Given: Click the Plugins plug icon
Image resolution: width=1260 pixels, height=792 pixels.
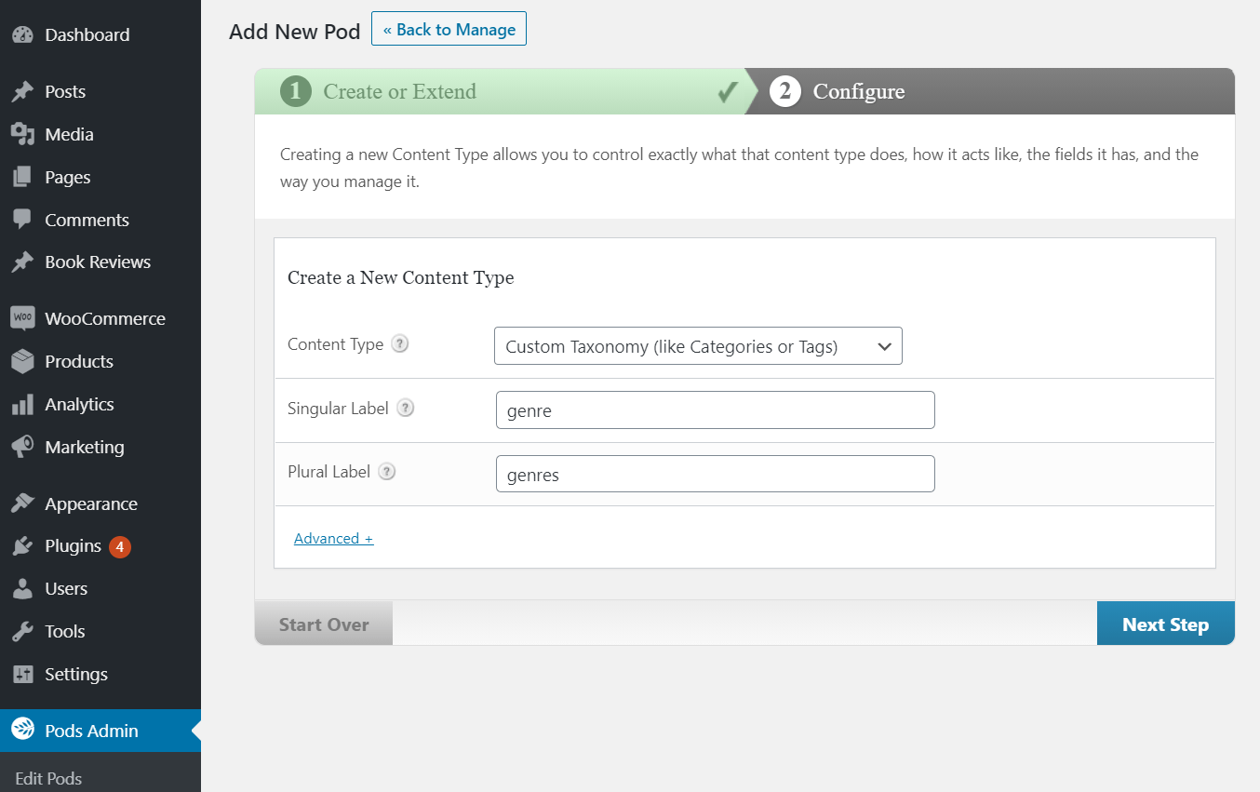Looking at the screenshot, I should pos(22,546).
